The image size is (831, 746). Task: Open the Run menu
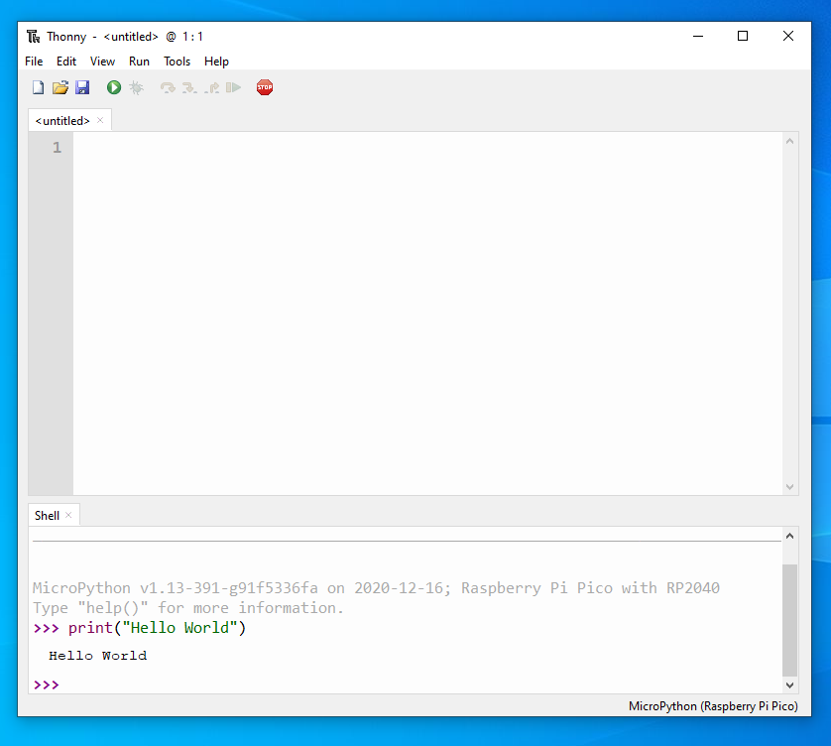click(139, 62)
